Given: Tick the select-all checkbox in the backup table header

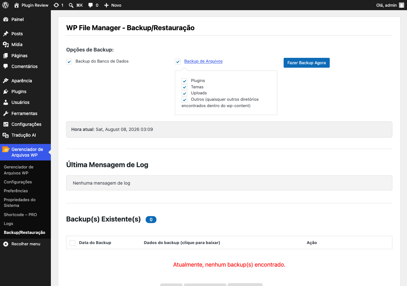Looking at the screenshot, I should (72, 243).
